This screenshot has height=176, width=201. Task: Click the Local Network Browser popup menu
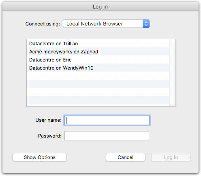tap(106, 24)
